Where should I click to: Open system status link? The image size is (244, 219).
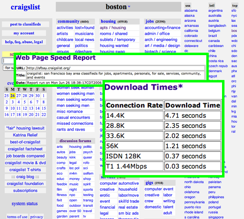point(24,203)
